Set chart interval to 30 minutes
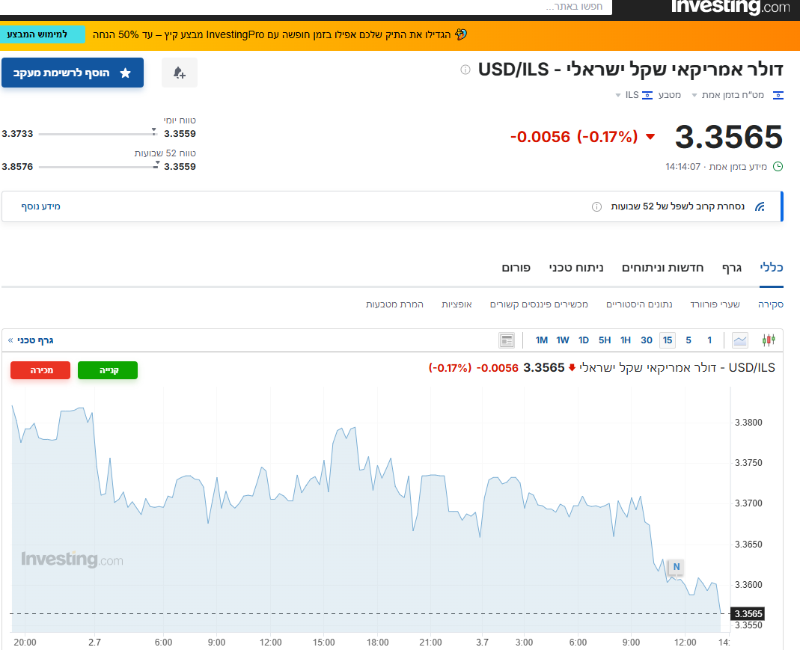The width and height of the screenshot is (800, 650). [647, 340]
